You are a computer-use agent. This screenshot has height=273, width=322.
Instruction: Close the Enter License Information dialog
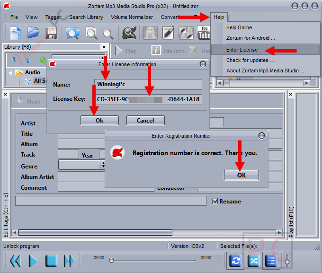[x=203, y=64]
